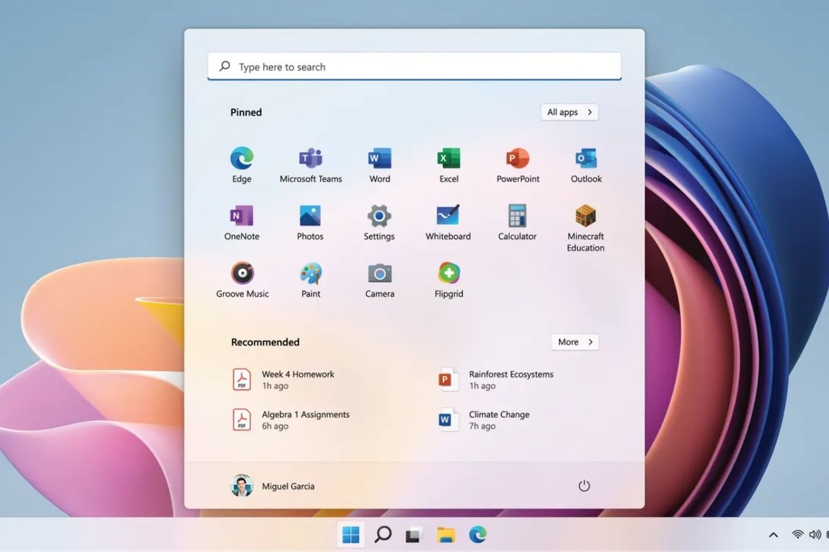The image size is (829, 552).
Task: Click the search input field
Action: coord(414,66)
